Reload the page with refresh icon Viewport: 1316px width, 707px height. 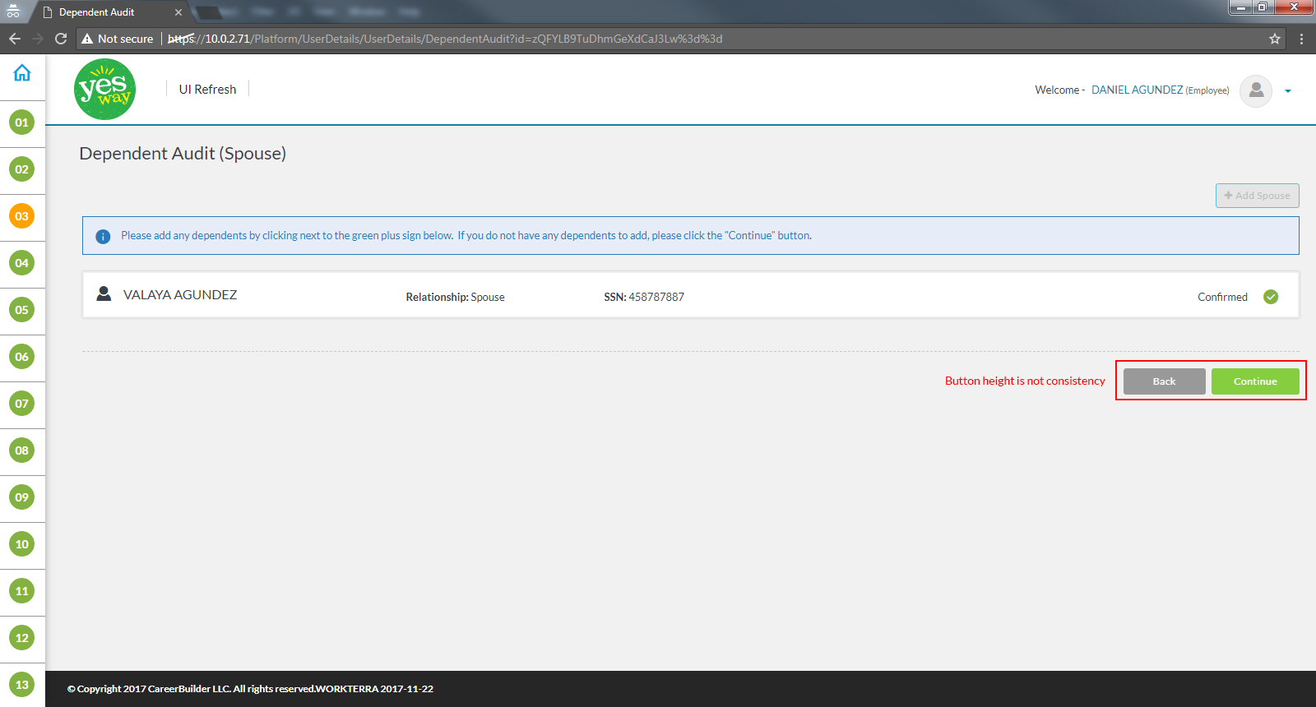(61, 39)
